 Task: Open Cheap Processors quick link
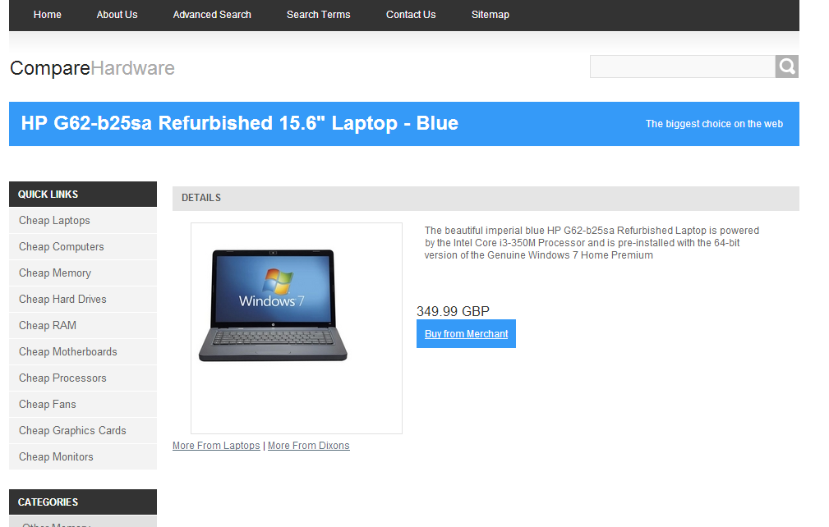pyautogui.click(x=83, y=378)
